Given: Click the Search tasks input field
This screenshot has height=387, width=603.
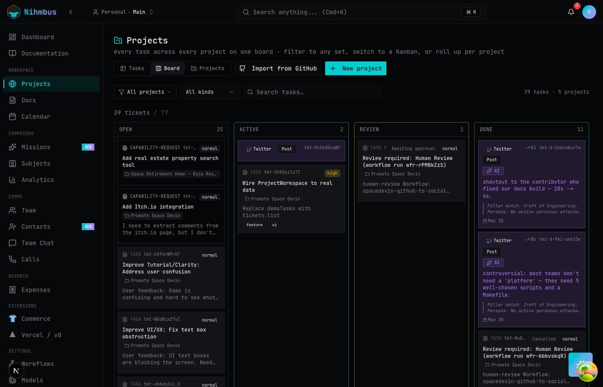Looking at the screenshot, I should click(x=313, y=92).
